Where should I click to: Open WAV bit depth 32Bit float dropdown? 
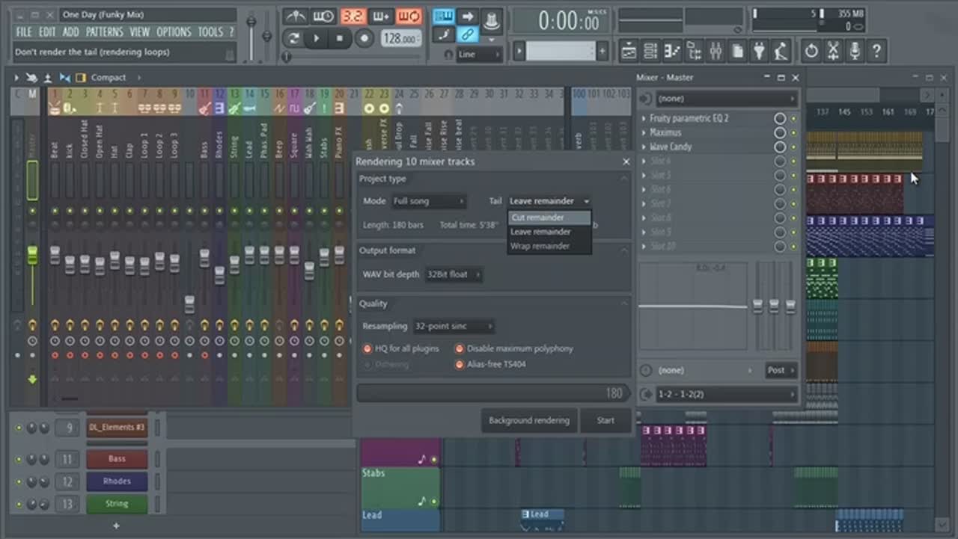click(454, 274)
